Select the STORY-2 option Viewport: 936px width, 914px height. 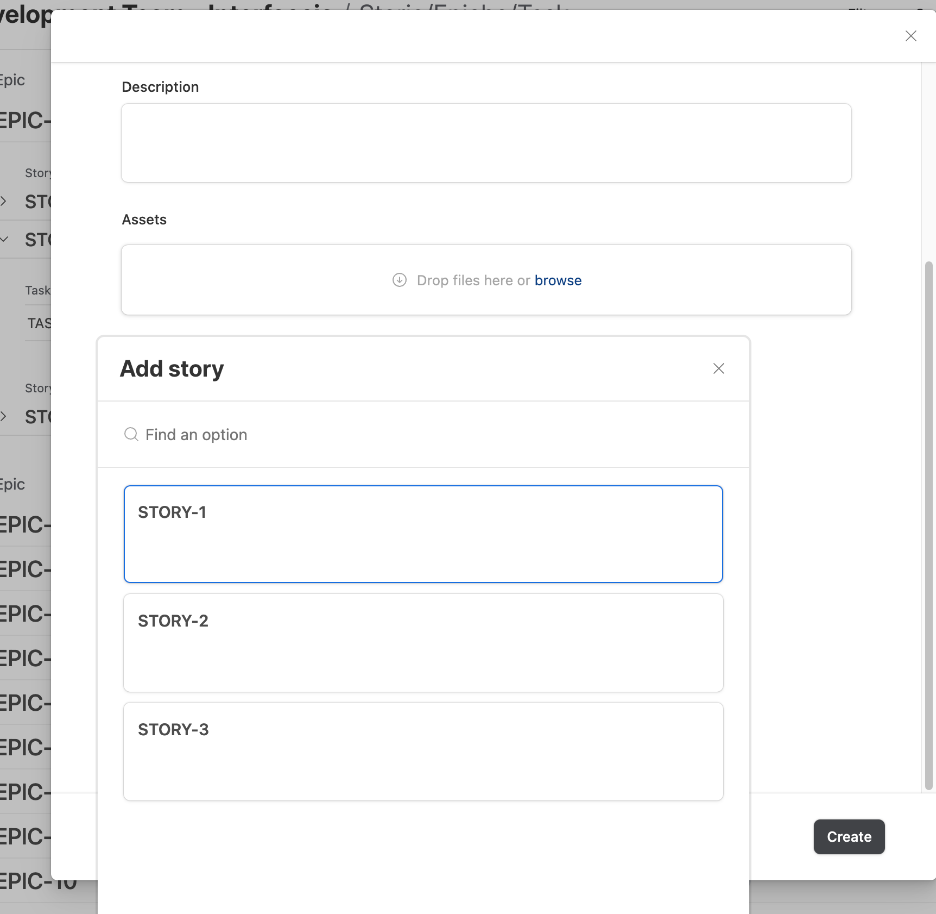click(x=423, y=643)
